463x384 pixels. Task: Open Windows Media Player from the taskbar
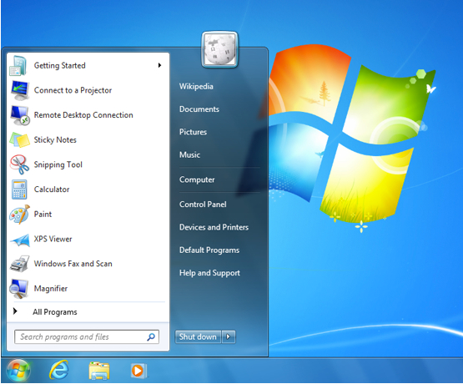tap(138, 371)
